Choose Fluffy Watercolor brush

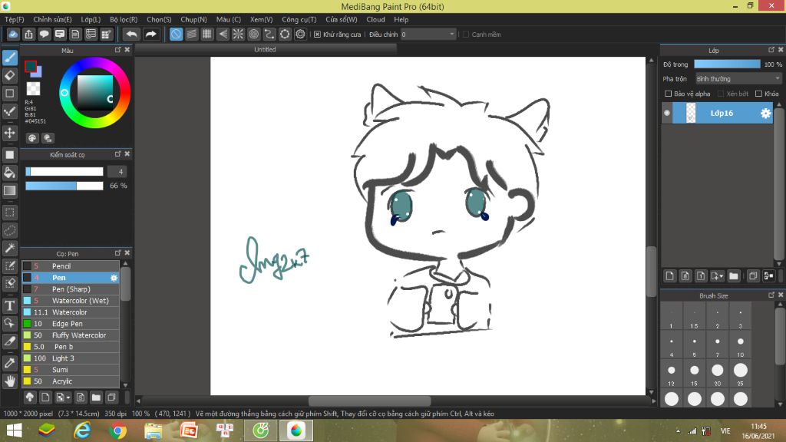(x=71, y=335)
